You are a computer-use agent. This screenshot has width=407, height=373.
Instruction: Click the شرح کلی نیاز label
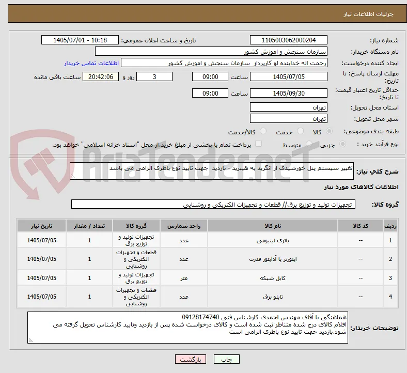(378, 172)
